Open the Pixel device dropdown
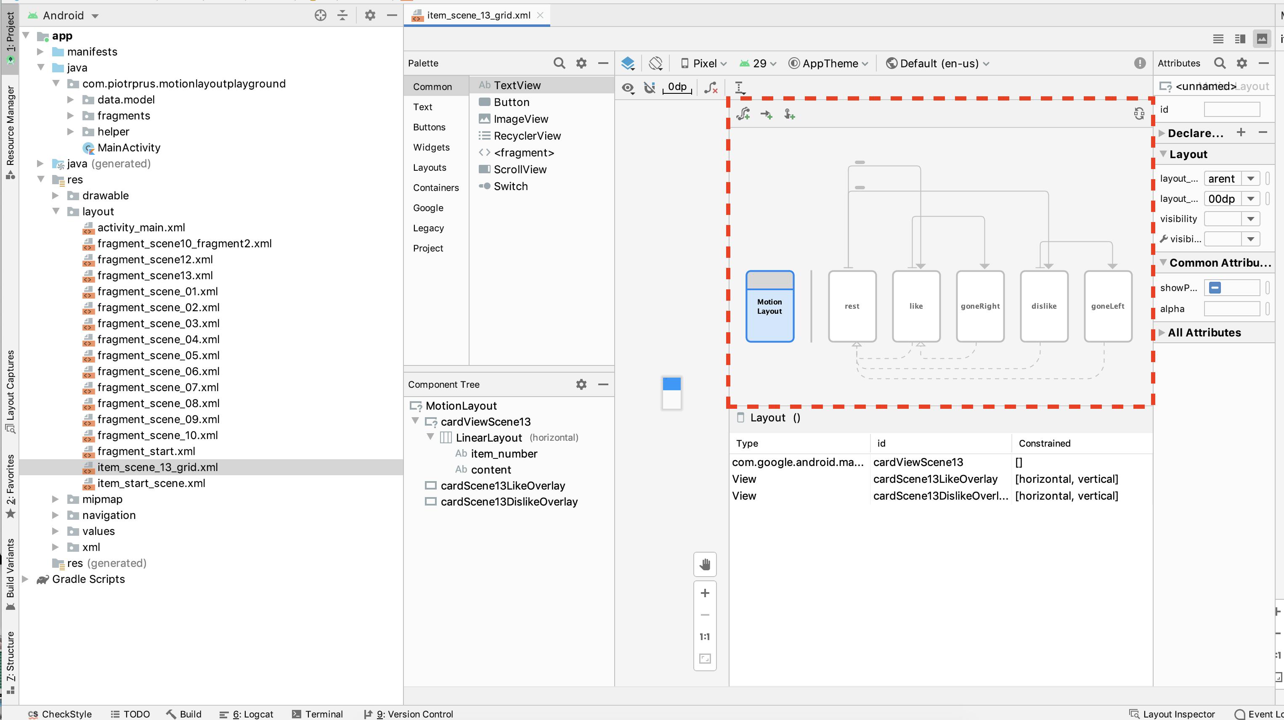 (x=704, y=63)
